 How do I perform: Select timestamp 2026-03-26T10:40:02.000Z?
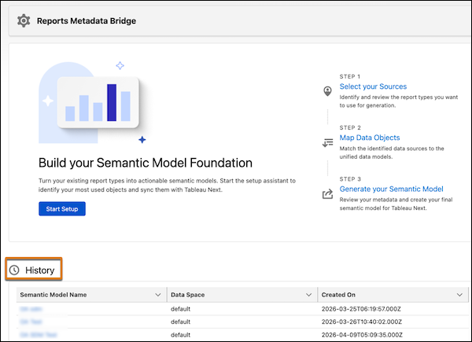[362, 322]
